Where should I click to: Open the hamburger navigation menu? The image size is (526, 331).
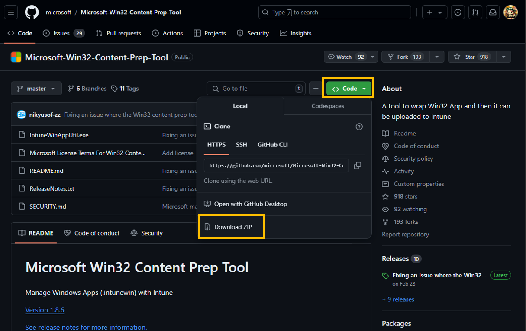pos(11,13)
